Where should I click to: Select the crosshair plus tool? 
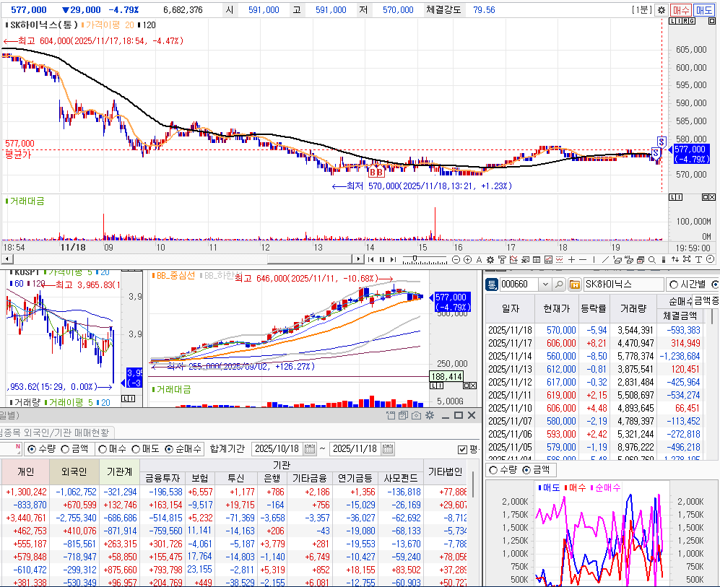[x=572, y=259]
